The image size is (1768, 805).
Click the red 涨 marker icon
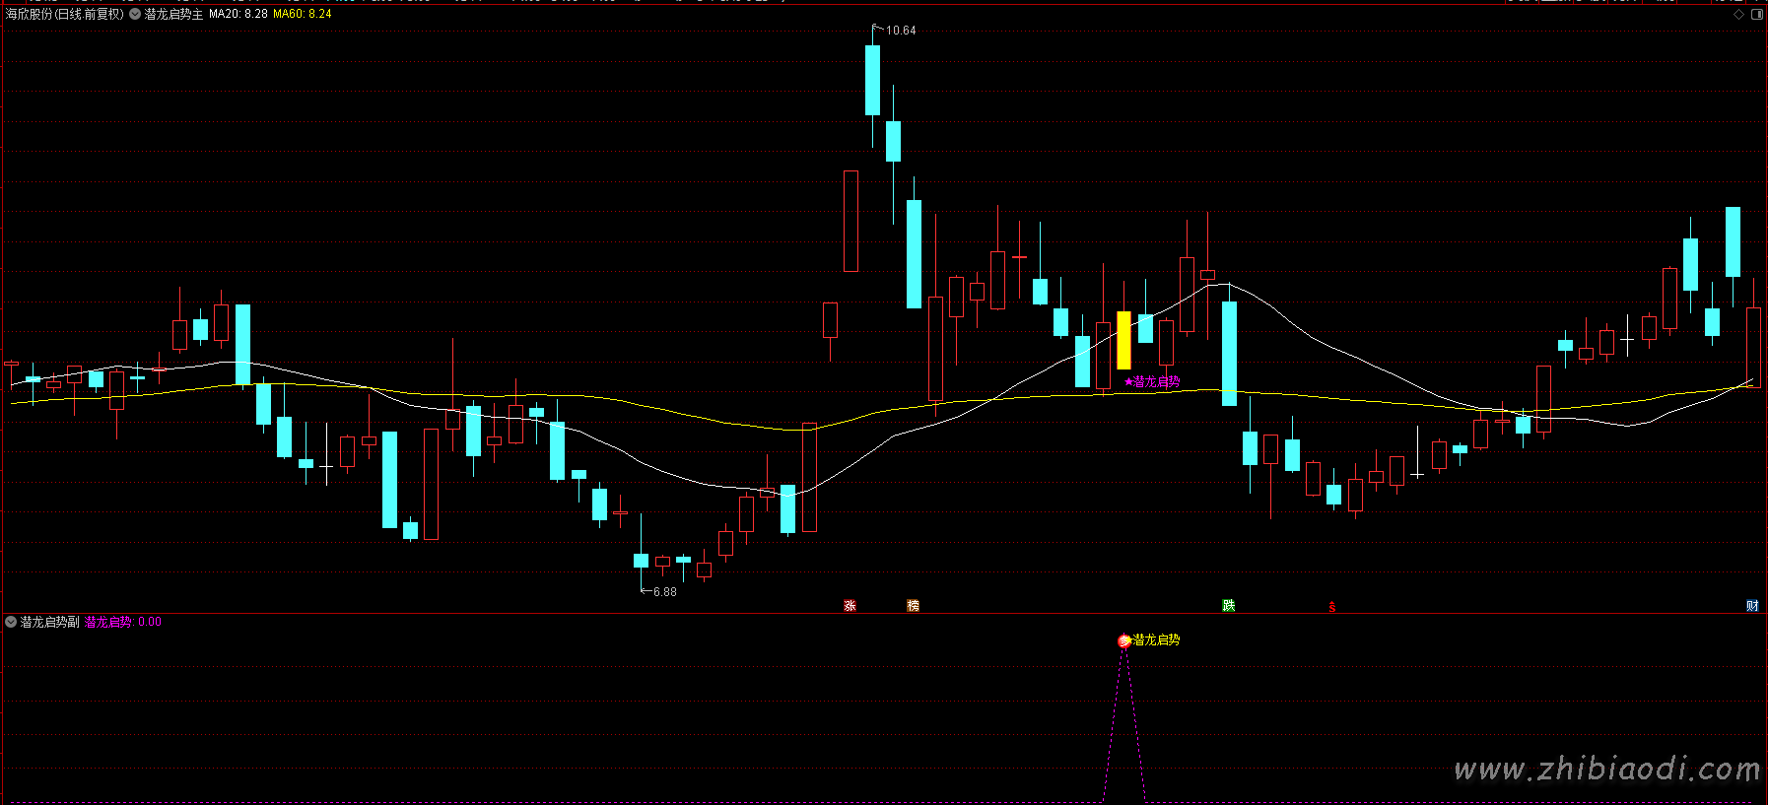[x=850, y=606]
